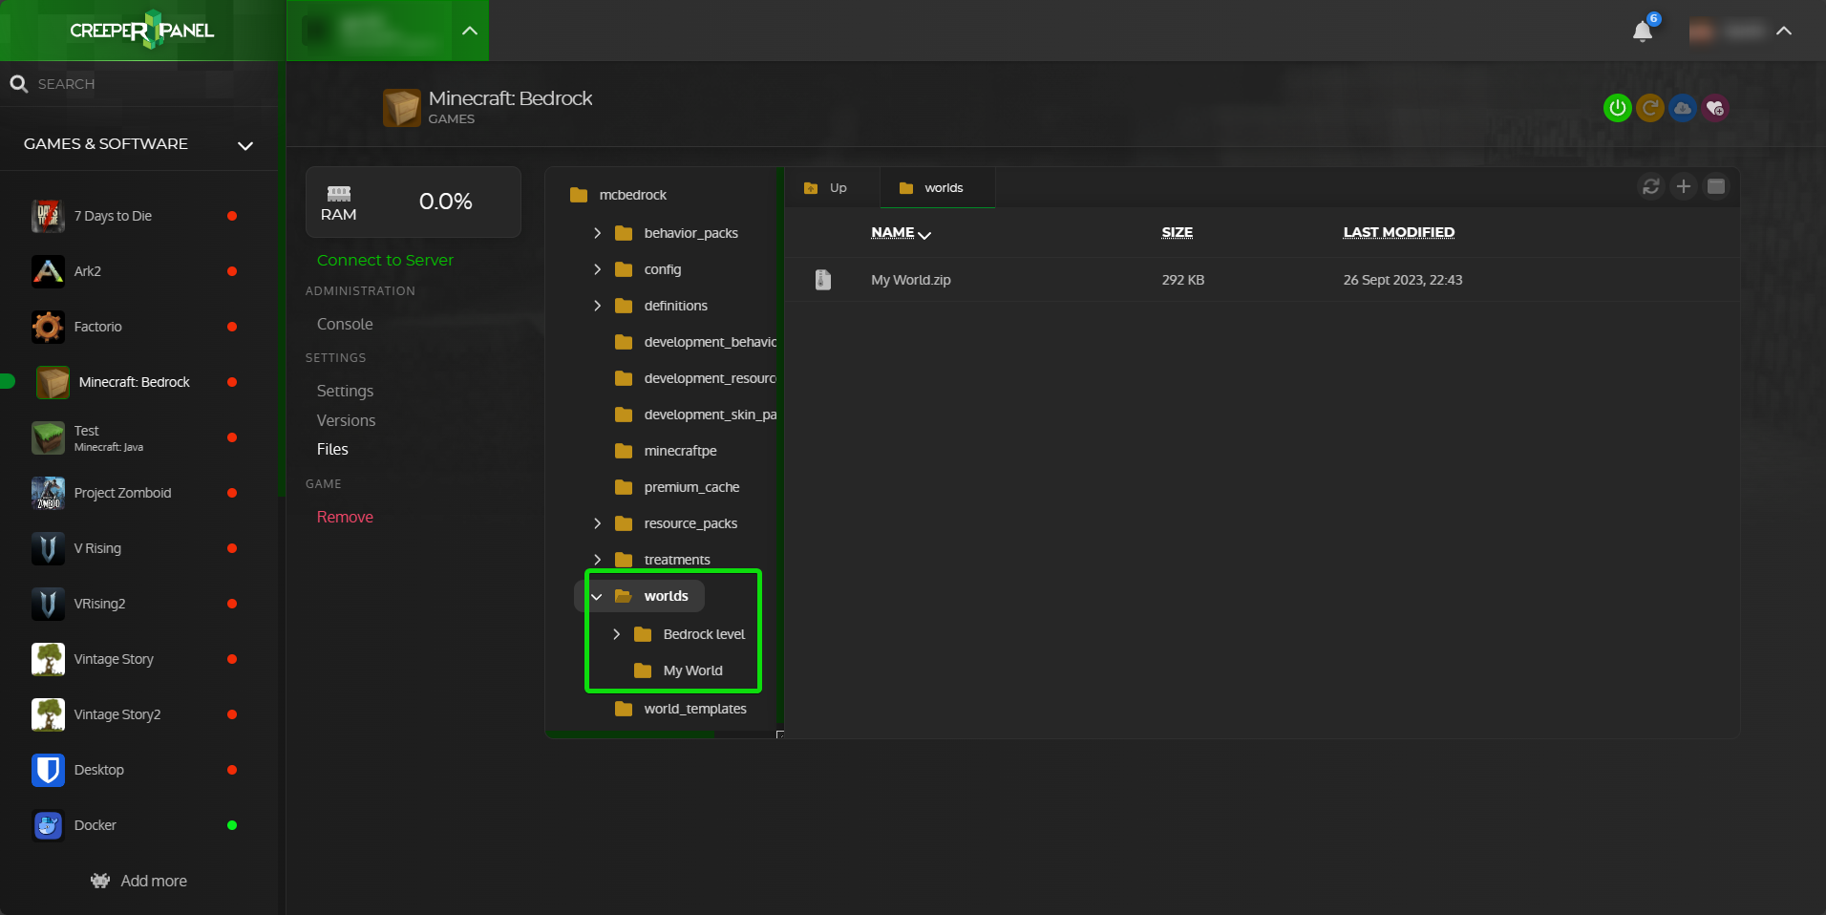Open the notifications bell
This screenshot has width=1826, height=915.
tap(1643, 32)
